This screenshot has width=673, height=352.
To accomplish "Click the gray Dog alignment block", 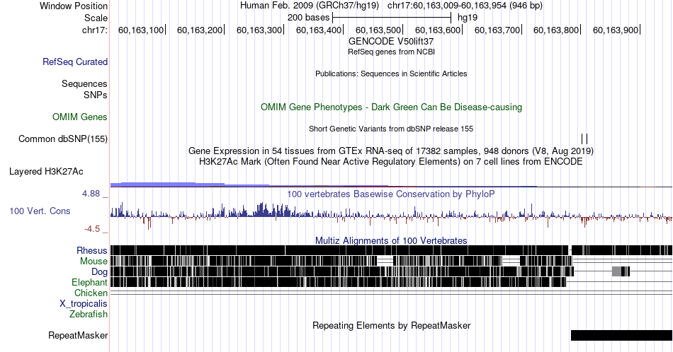I will click(x=616, y=271).
